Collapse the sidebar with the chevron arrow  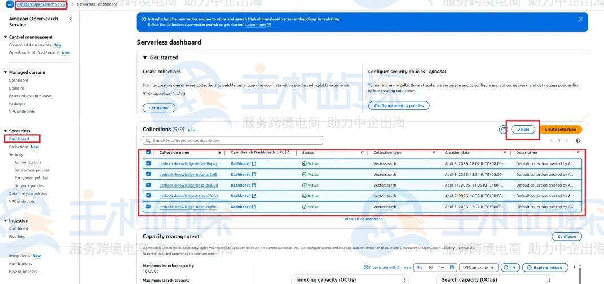(x=70, y=19)
